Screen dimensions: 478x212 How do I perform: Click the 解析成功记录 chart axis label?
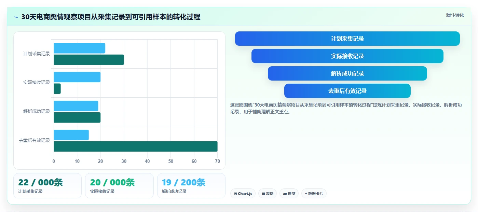pos(37,112)
